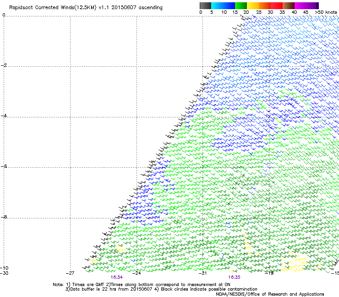Click the red 30-35 knots legend swatch
The width and height of the screenshot is (339, 297).
click(277, 5)
